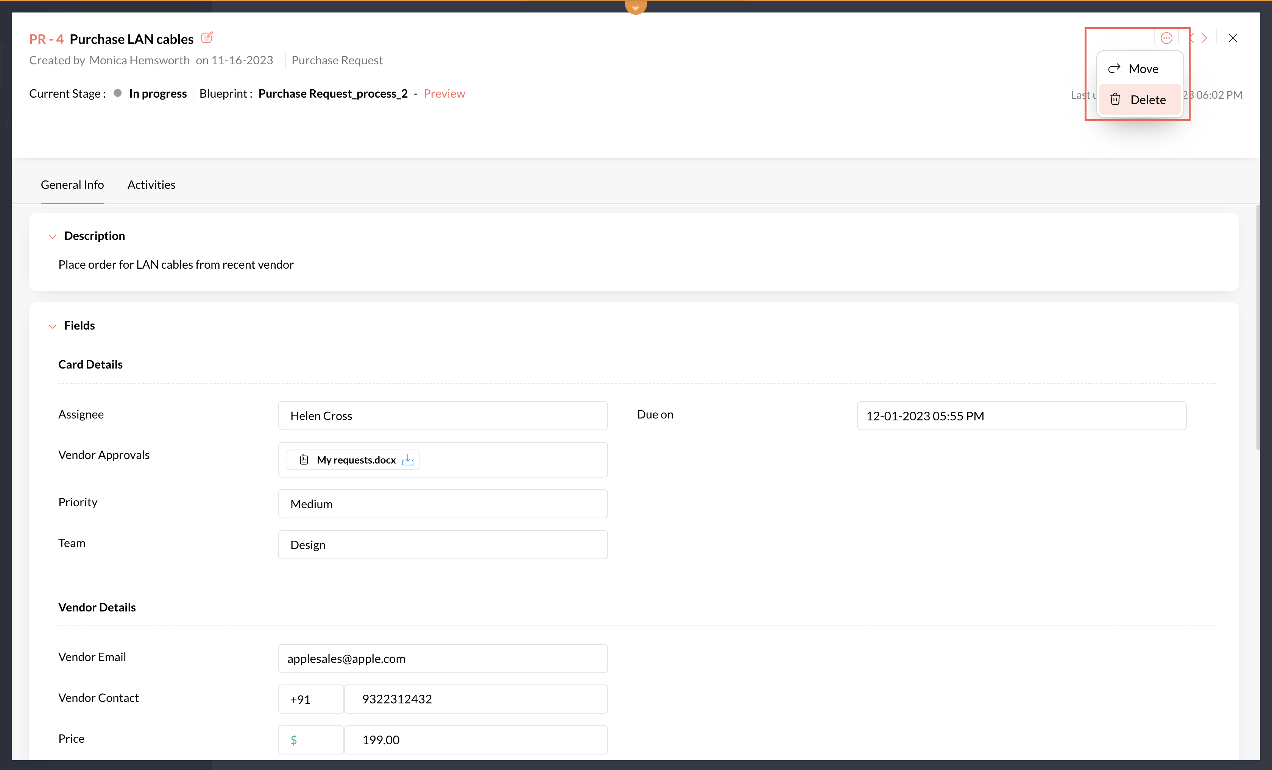Download My requests.docx attachment

click(x=408, y=459)
